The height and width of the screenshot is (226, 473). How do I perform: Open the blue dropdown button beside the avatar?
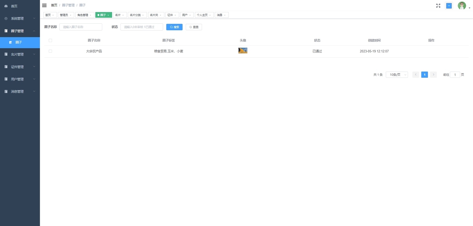[x=449, y=6]
